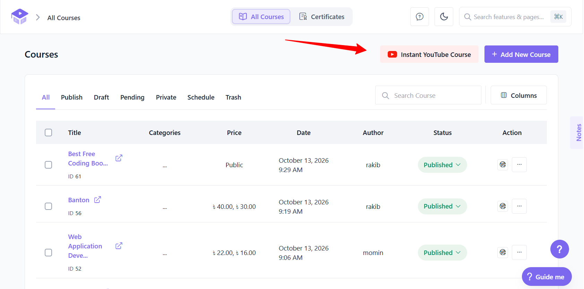
Task: Check the Best Free Coding Boo... row checkbox
Action: pos(49,165)
